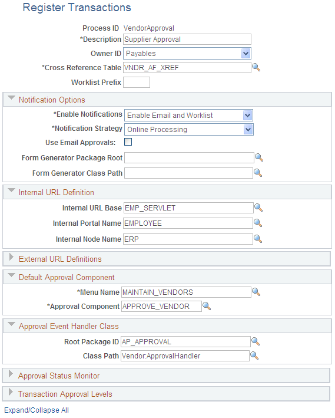Expand the Approval Status Monitor section
The width and height of the screenshot is (335, 418).
tap(11, 374)
